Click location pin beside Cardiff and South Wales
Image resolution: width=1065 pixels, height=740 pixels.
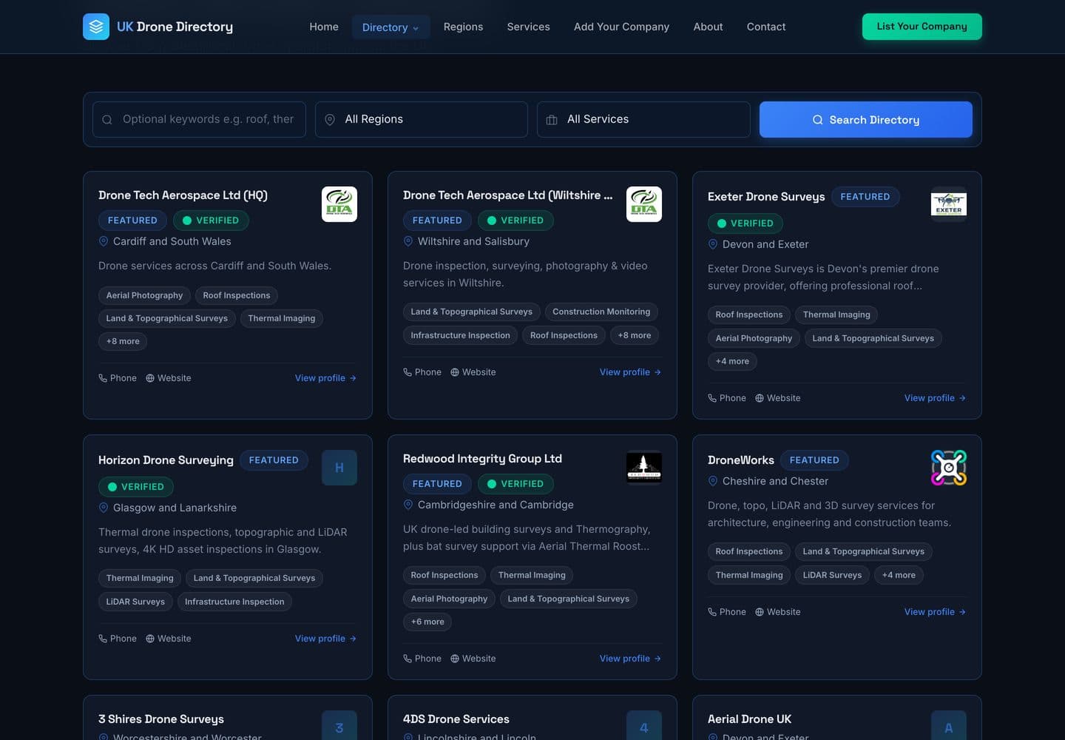pos(104,241)
